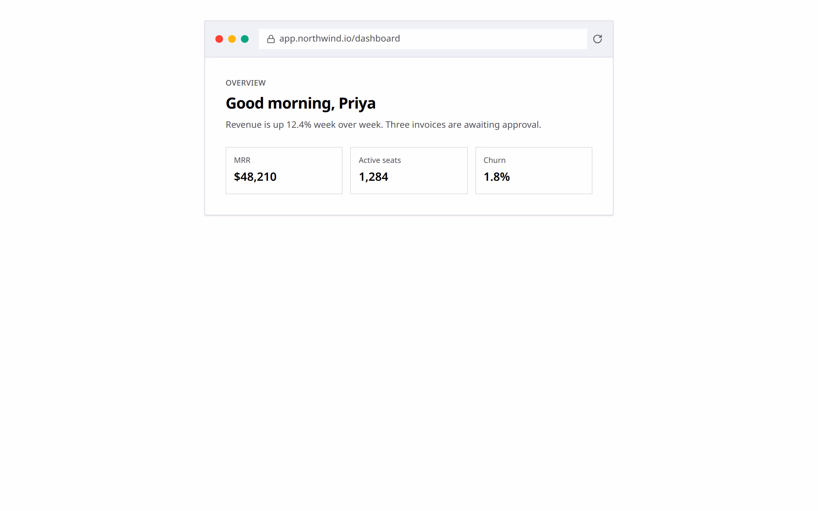Select the OVERVIEW section label
This screenshot has width=818, height=511.
(x=246, y=83)
